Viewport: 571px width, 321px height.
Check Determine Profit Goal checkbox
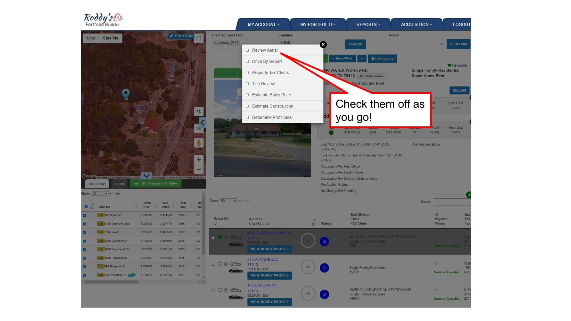coord(247,117)
